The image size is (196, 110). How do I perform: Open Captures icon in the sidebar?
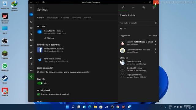(x=31, y=40)
